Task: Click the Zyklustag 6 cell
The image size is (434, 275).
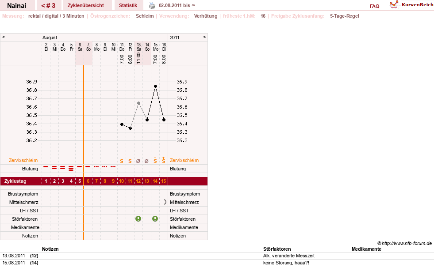Action: 88,181
